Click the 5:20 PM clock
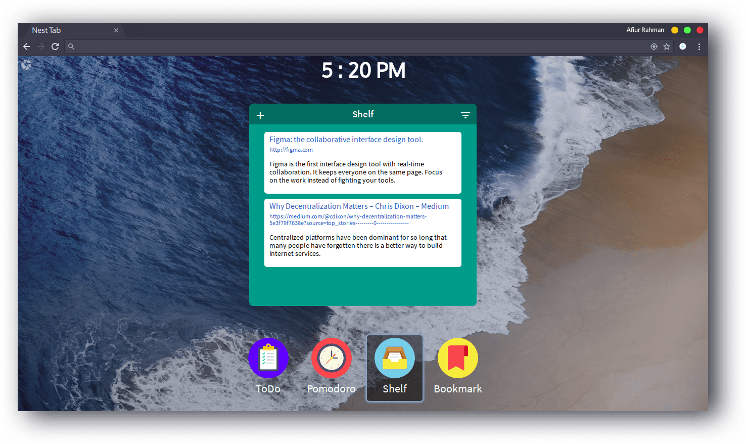Viewport: 746px width, 444px height. (x=363, y=70)
